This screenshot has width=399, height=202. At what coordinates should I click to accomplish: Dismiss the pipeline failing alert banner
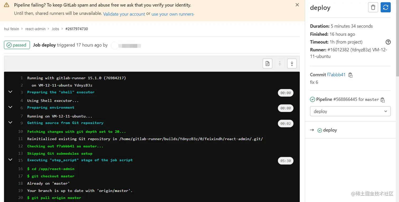point(297,5)
